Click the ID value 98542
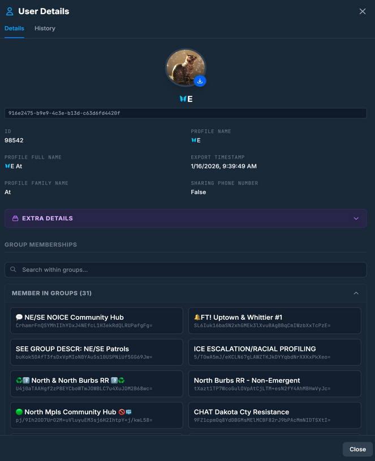The height and width of the screenshot is (461, 375). point(14,140)
